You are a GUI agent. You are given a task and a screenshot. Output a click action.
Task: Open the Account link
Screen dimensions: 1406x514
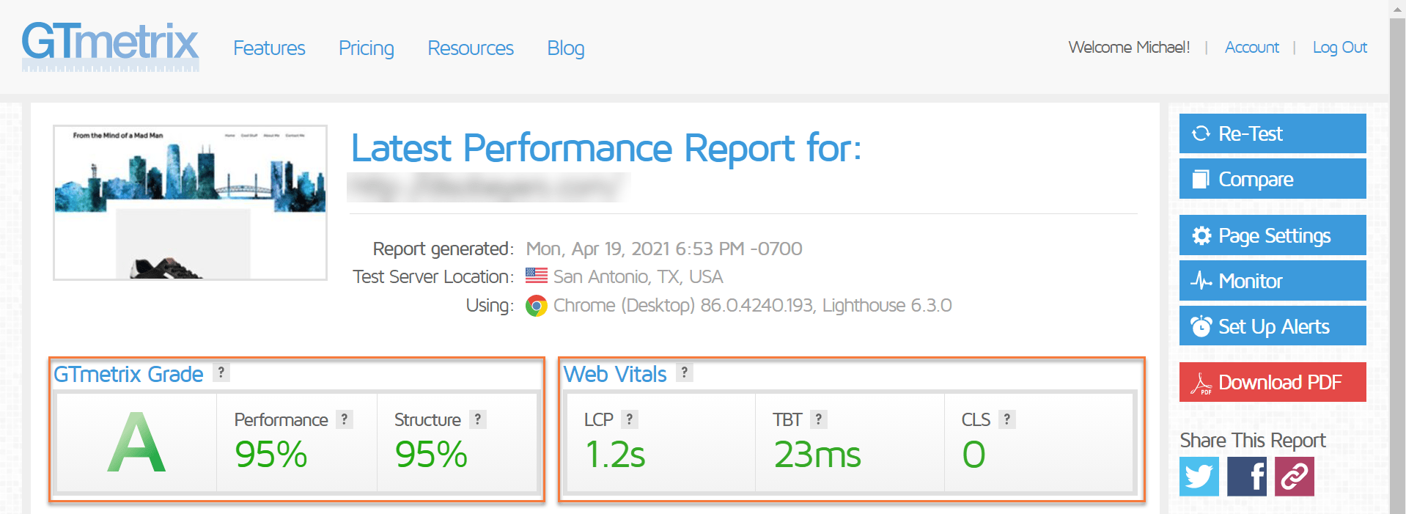[1251, 48]
